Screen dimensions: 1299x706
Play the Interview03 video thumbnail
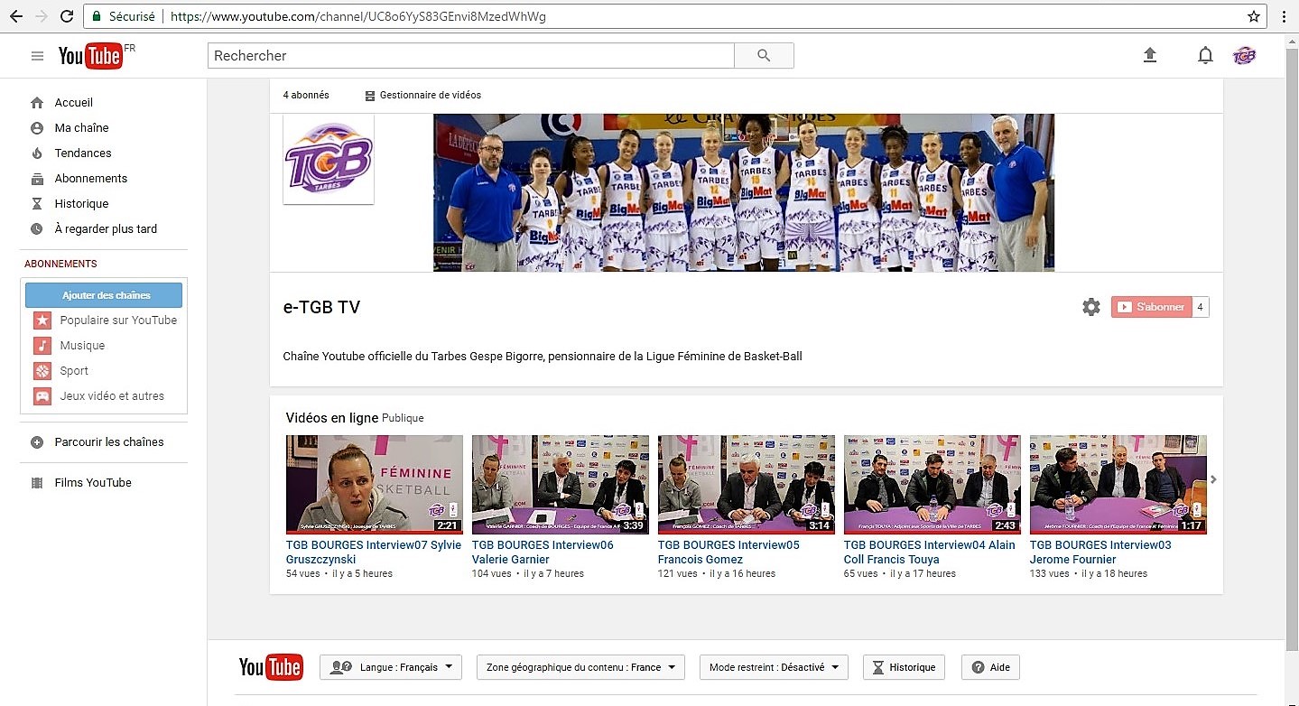[1118, 485]
